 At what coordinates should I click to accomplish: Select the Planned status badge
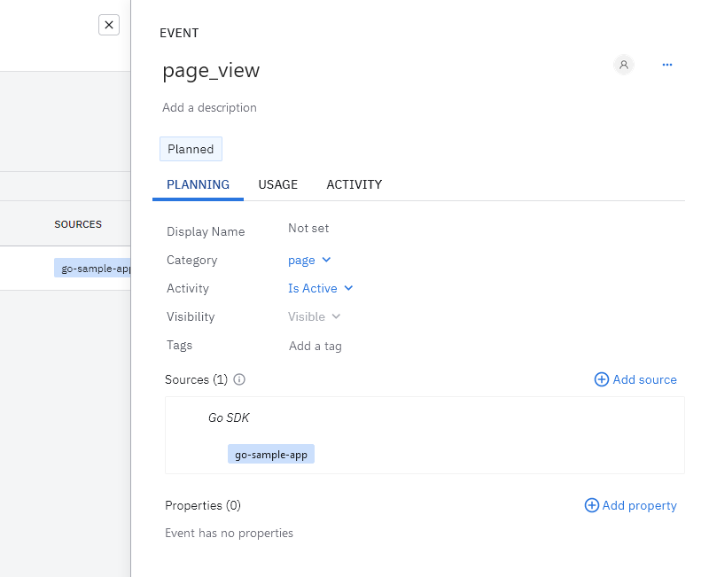[191, 149]
